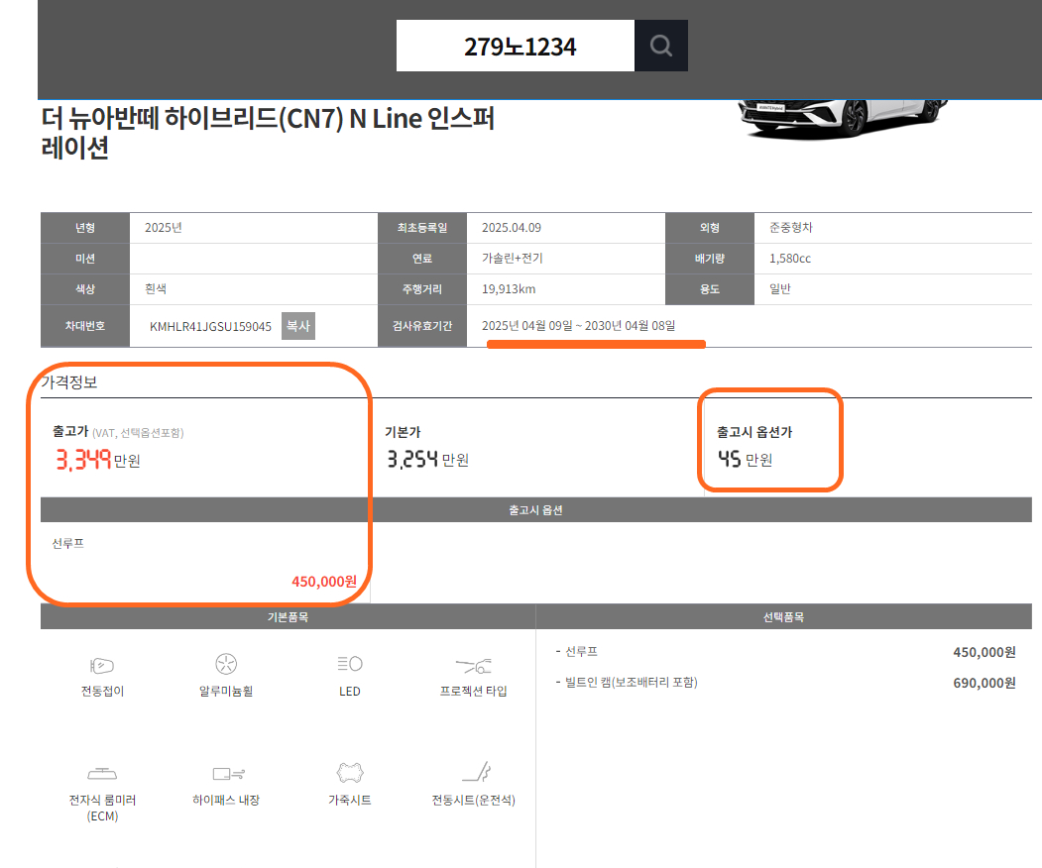Click the 흰색 color value
Image resolution: width=1042 pixels, height=868 pixels.
[x=156, y=289]
